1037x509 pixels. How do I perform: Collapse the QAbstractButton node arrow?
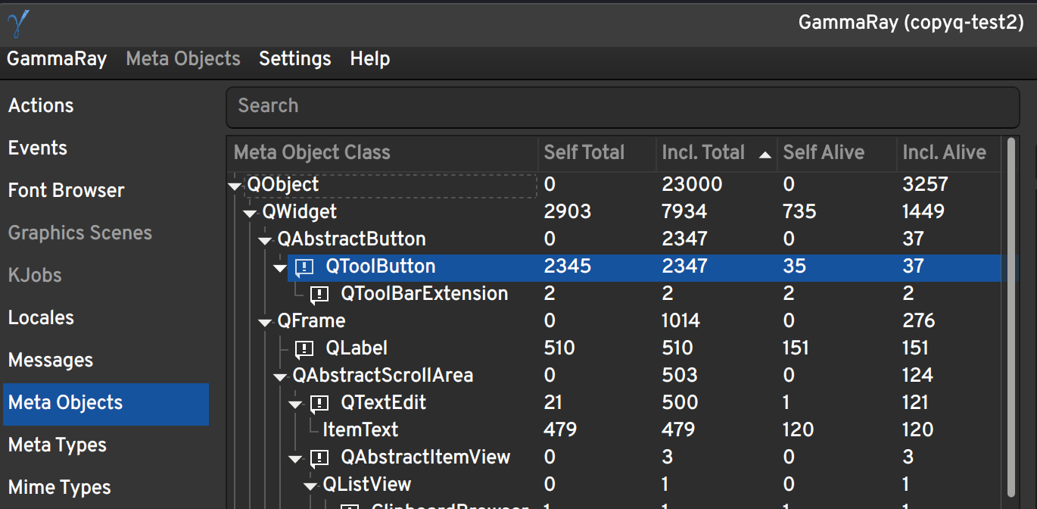(x=265, y=240)
